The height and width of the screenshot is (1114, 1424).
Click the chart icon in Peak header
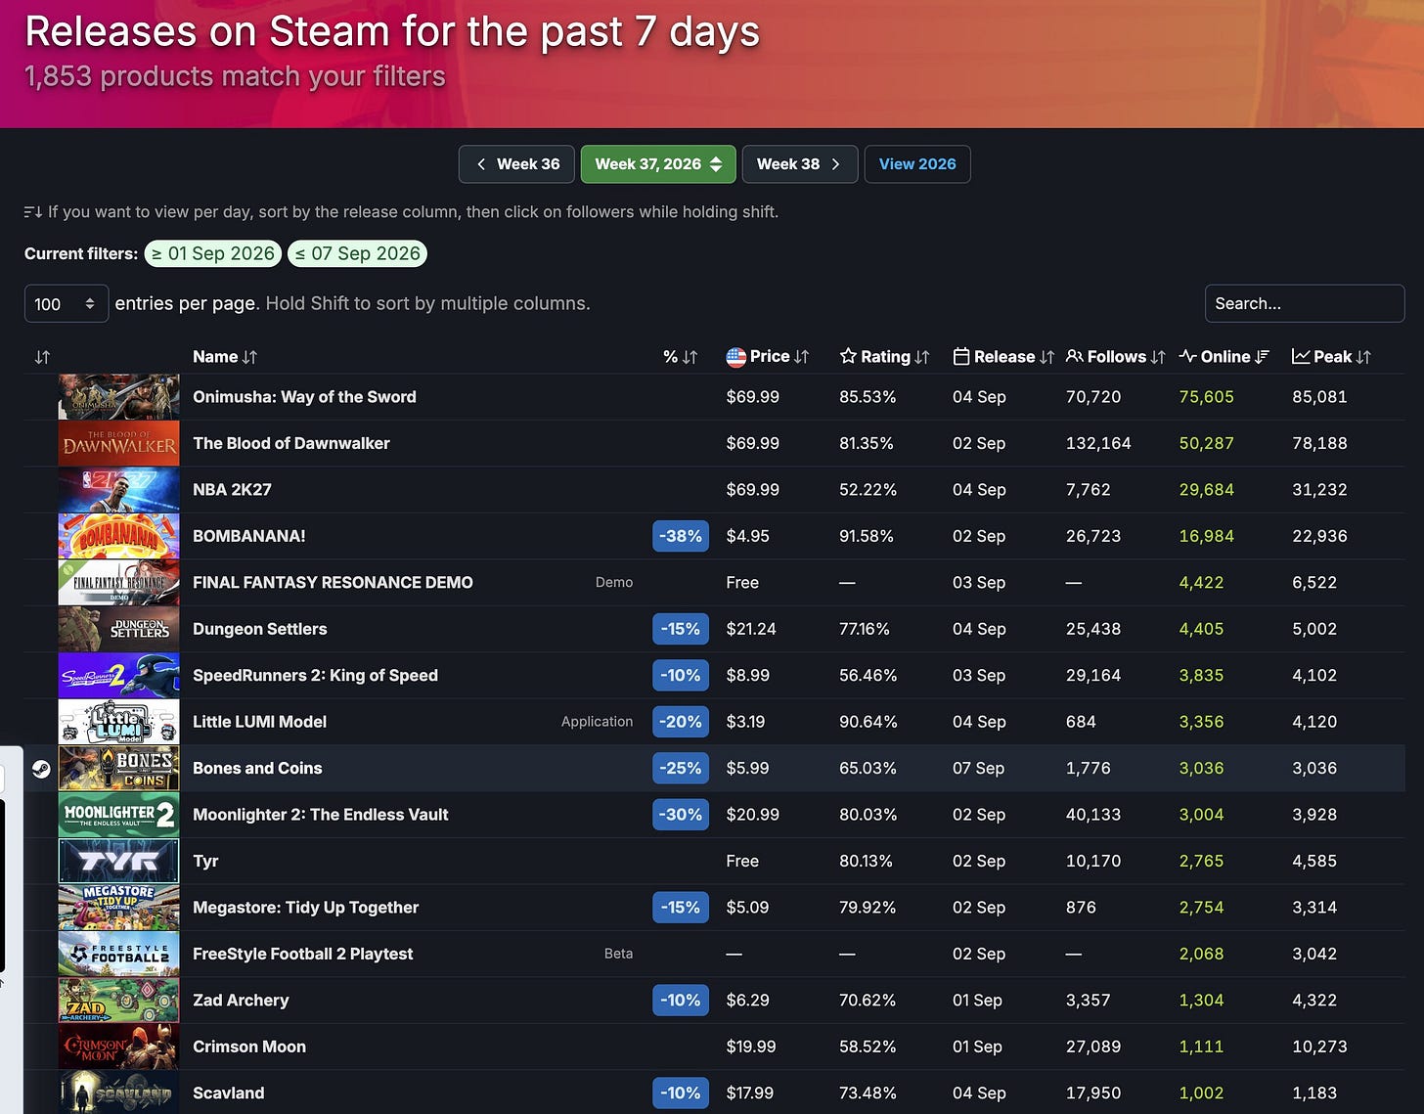click(1301, 357)
